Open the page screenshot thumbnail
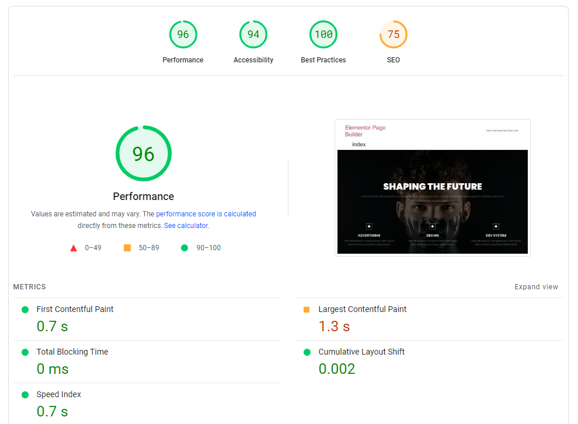Image resolution: width=578 pixels, height=424 pixels. click(x=433, y=188)
